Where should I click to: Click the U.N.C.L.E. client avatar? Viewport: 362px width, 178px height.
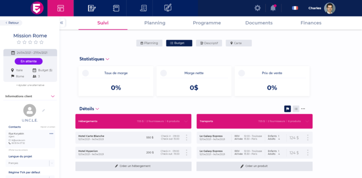click(x=30, y=110)
